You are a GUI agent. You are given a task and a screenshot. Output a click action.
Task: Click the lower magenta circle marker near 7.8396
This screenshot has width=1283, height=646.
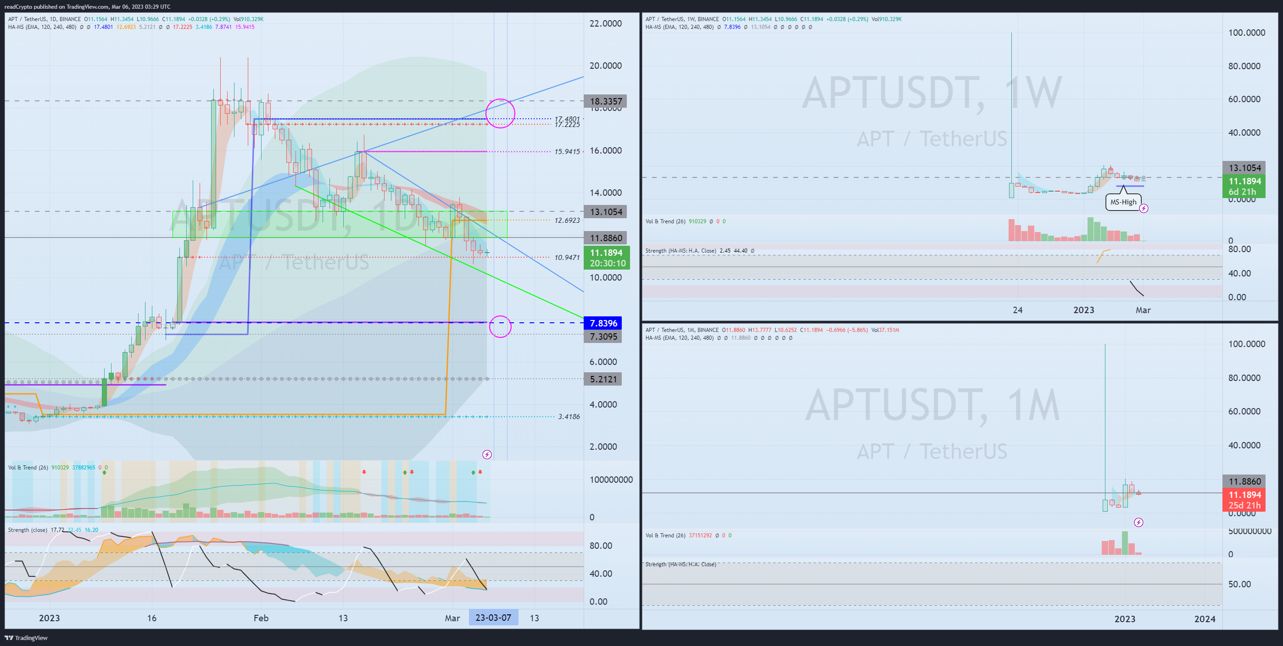click(x=500, y=326)
